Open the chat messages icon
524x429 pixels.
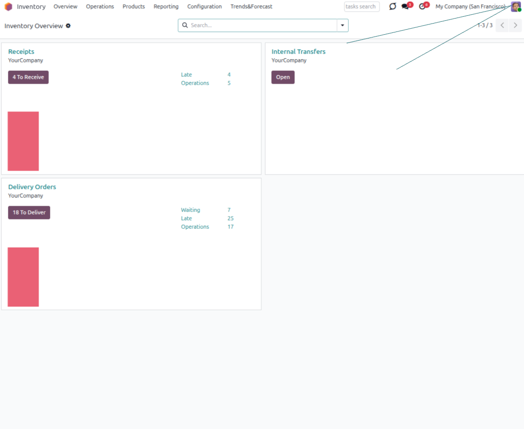point(406,6)
